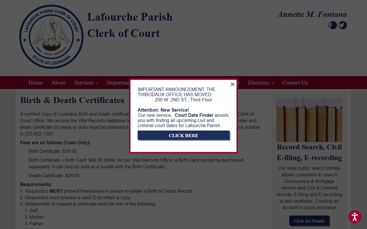The width and height of the screenshot is (367, 229).
Task: Click '200 W. 2ND ST., Third Floor' address
Action: coord(183,100)
